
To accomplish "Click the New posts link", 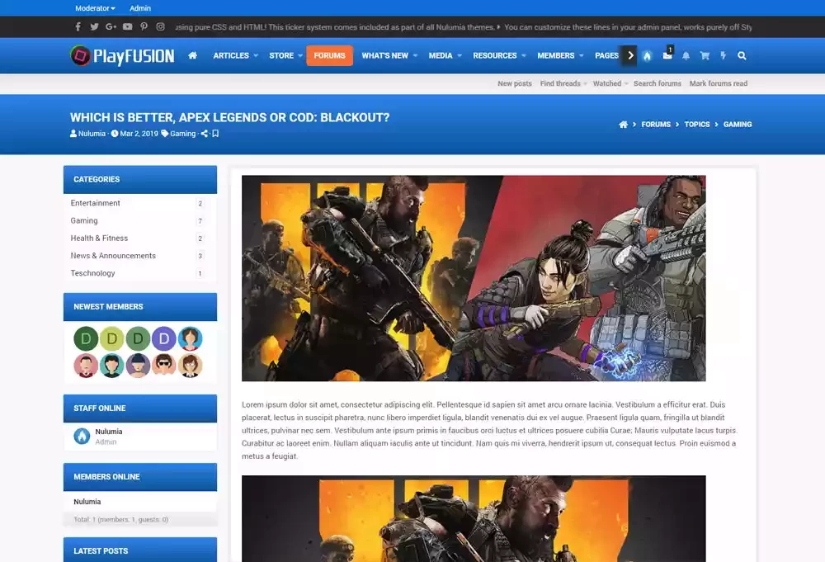I will tap(515, 83).
